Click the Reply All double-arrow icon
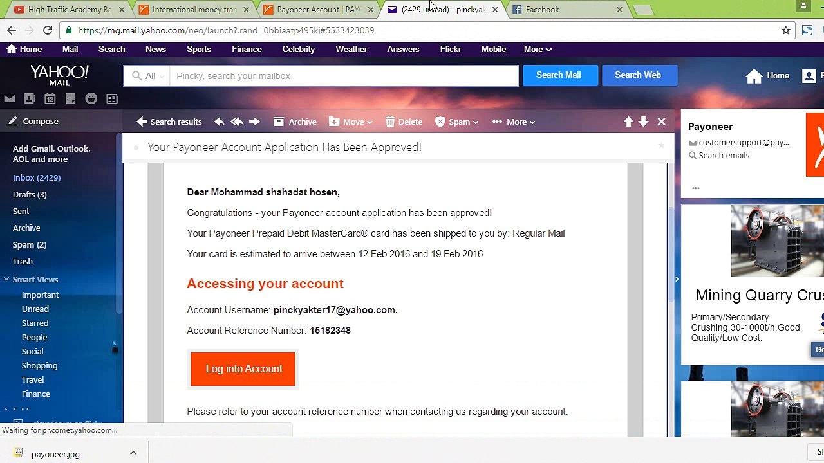This screenshot has height=463, width=824. pyautogui.click(x=237, y=122)
